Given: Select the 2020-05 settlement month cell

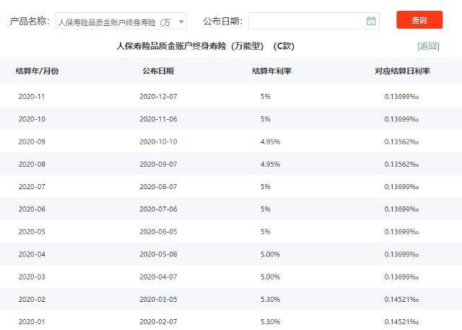Looking at the screenshot, I should [x=32, y=232].
